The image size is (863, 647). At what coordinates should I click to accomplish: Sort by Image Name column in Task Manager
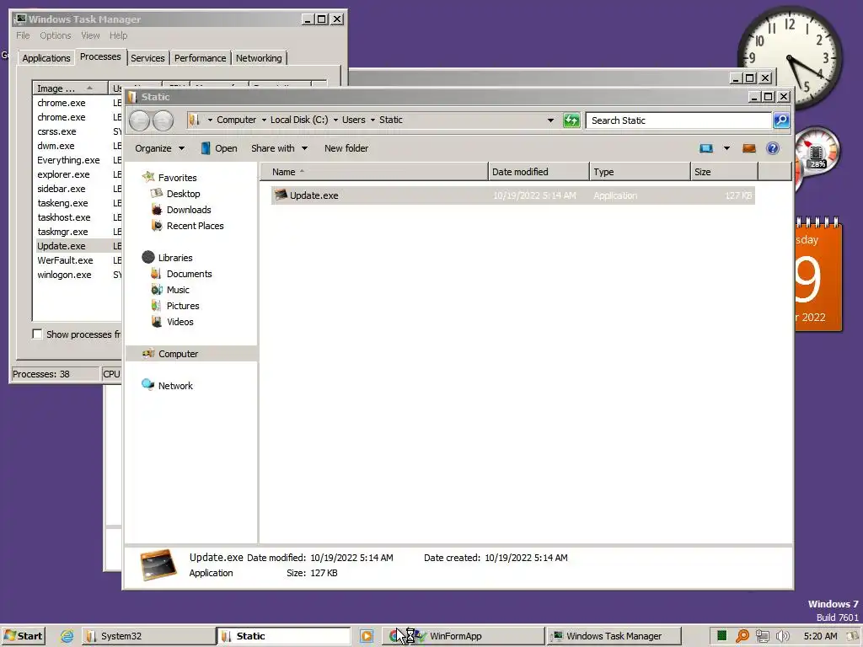(70, 88)
